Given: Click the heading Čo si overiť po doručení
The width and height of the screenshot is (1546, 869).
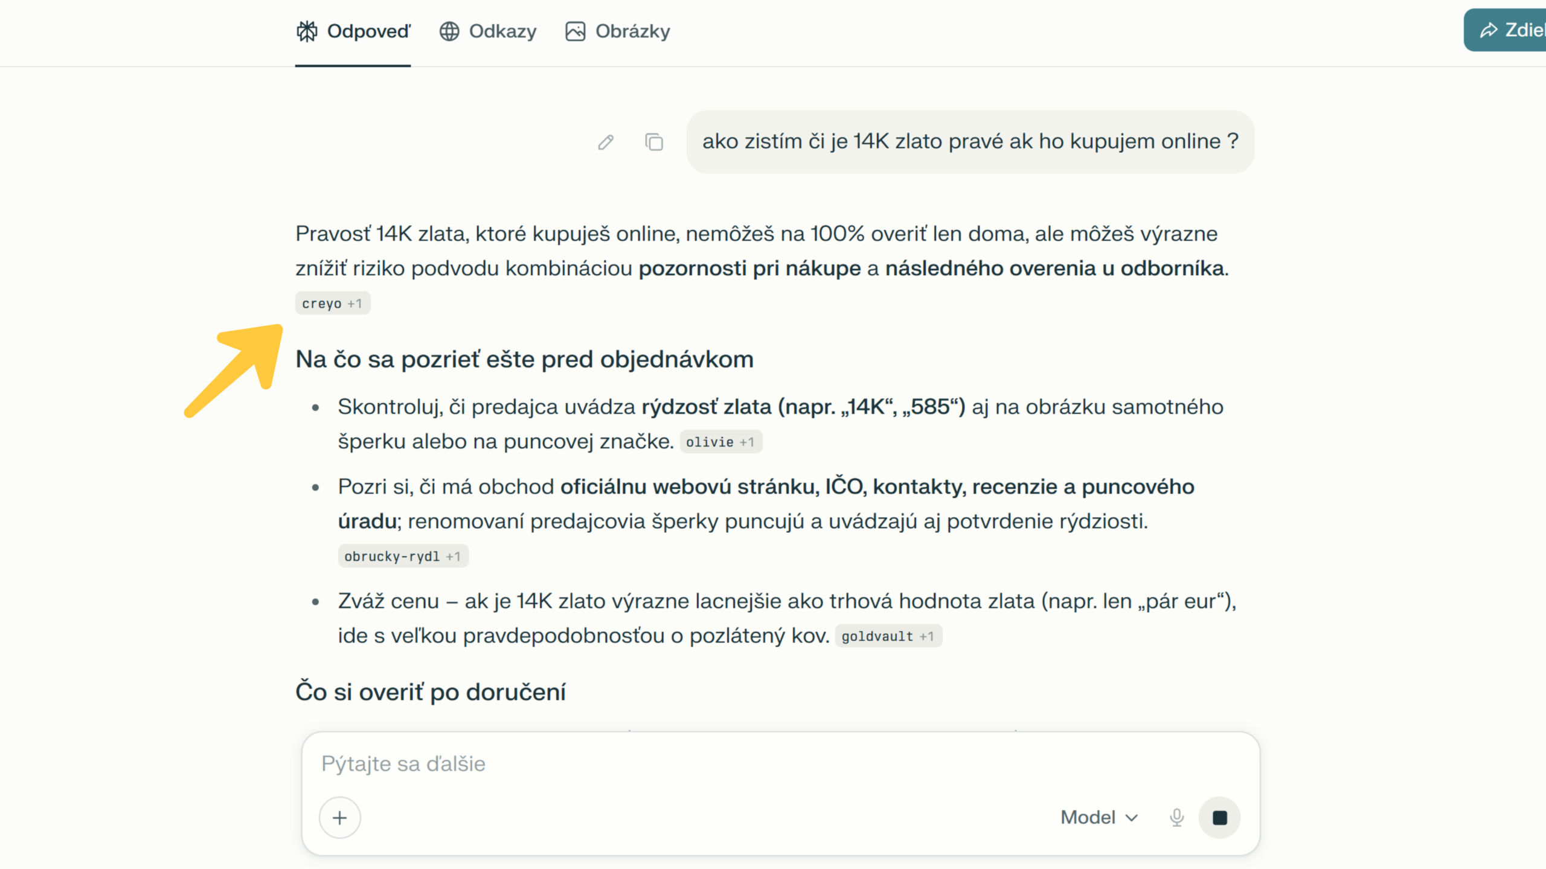Looking at the screenshot, I should 431,692.
